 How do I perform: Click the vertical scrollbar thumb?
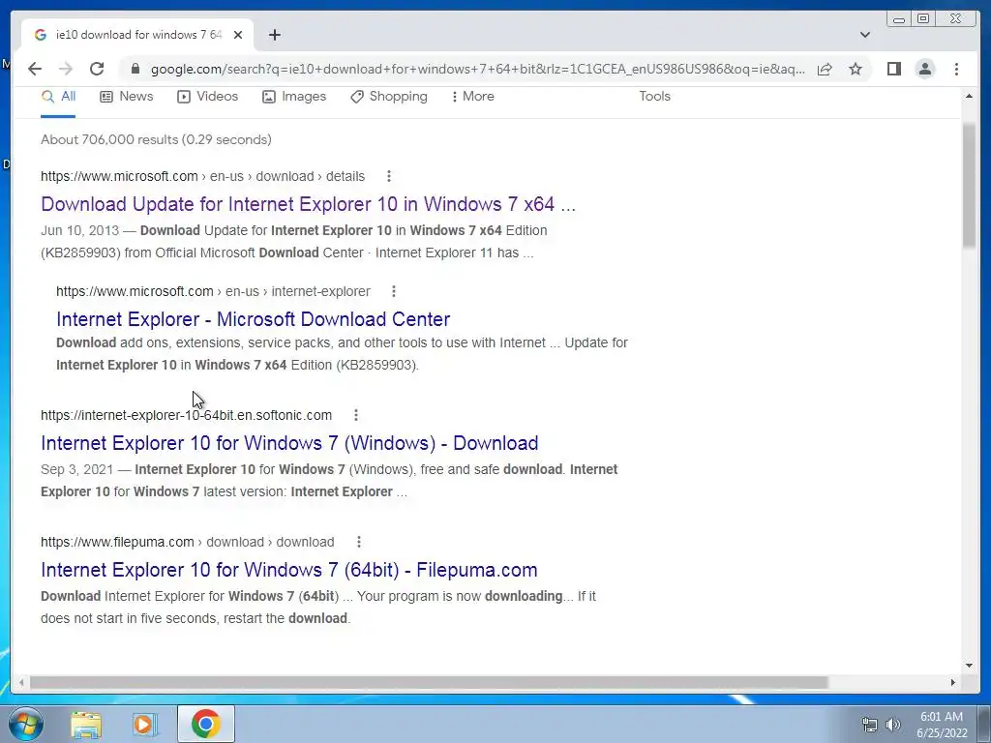point(969,185)
